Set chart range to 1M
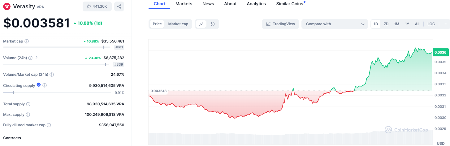 (x=396, y=24)
